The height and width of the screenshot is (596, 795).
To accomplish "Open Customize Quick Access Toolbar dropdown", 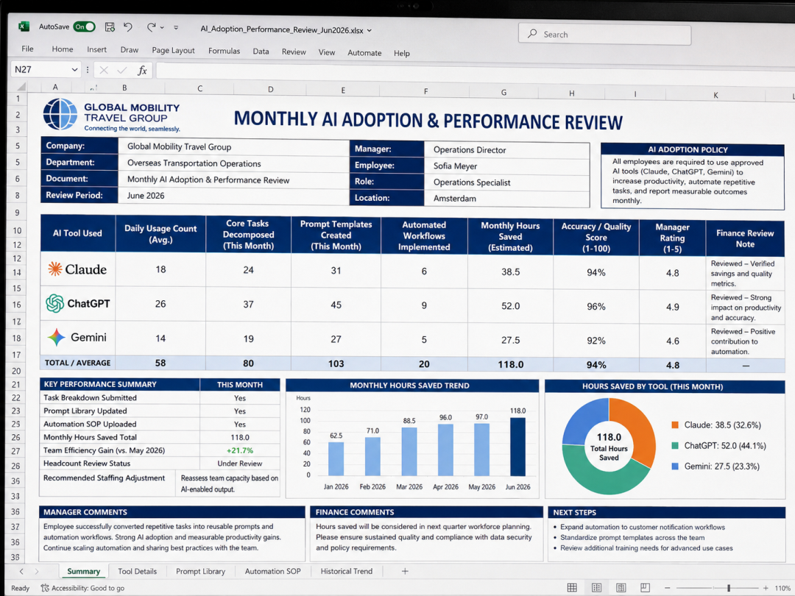I will pos(176,27).
